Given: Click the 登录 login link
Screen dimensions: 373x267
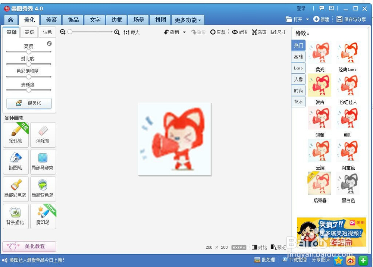Looking at the screenshot, I should [x=301, y=9].
